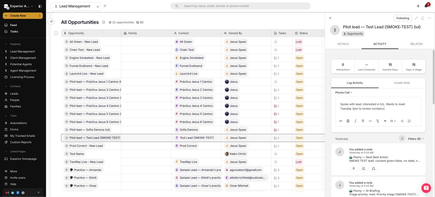
Task: Toggle the Following button off
Action: [x=403, y=18]
